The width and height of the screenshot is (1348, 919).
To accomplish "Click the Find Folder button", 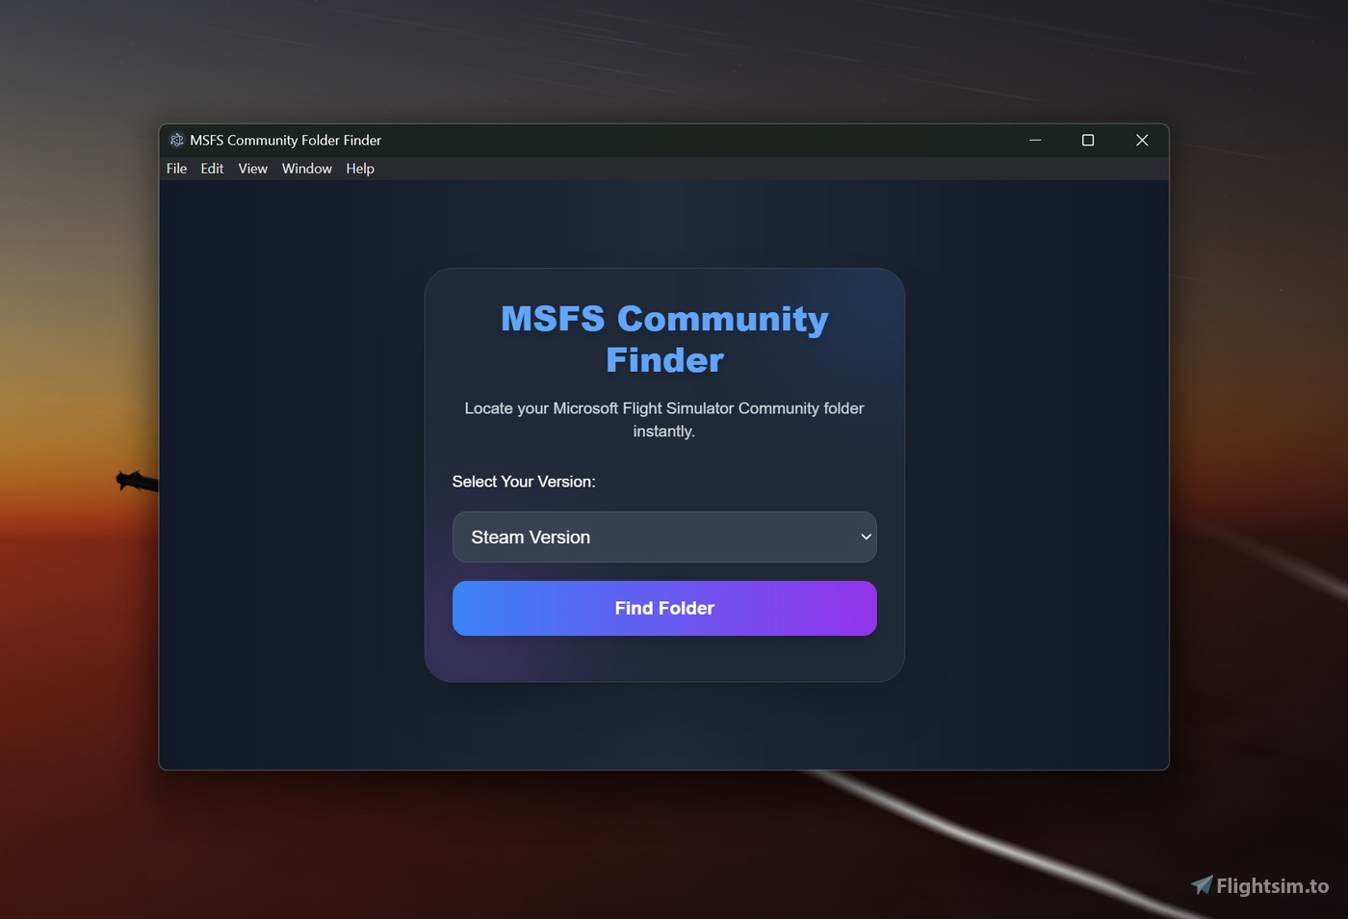I will (x=664, y=608).
